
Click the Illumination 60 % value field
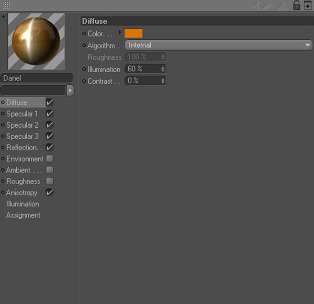pos(143,69)
